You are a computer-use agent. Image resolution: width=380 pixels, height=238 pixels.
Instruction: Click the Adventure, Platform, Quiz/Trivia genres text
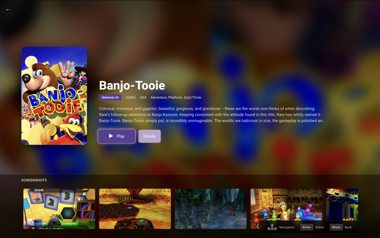[x=176, y=97]
